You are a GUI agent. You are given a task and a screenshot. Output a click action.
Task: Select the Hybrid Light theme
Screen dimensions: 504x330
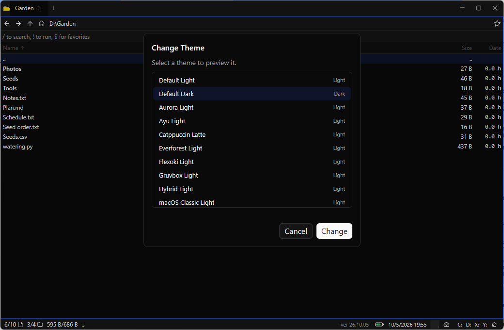[x=252, y=189]
